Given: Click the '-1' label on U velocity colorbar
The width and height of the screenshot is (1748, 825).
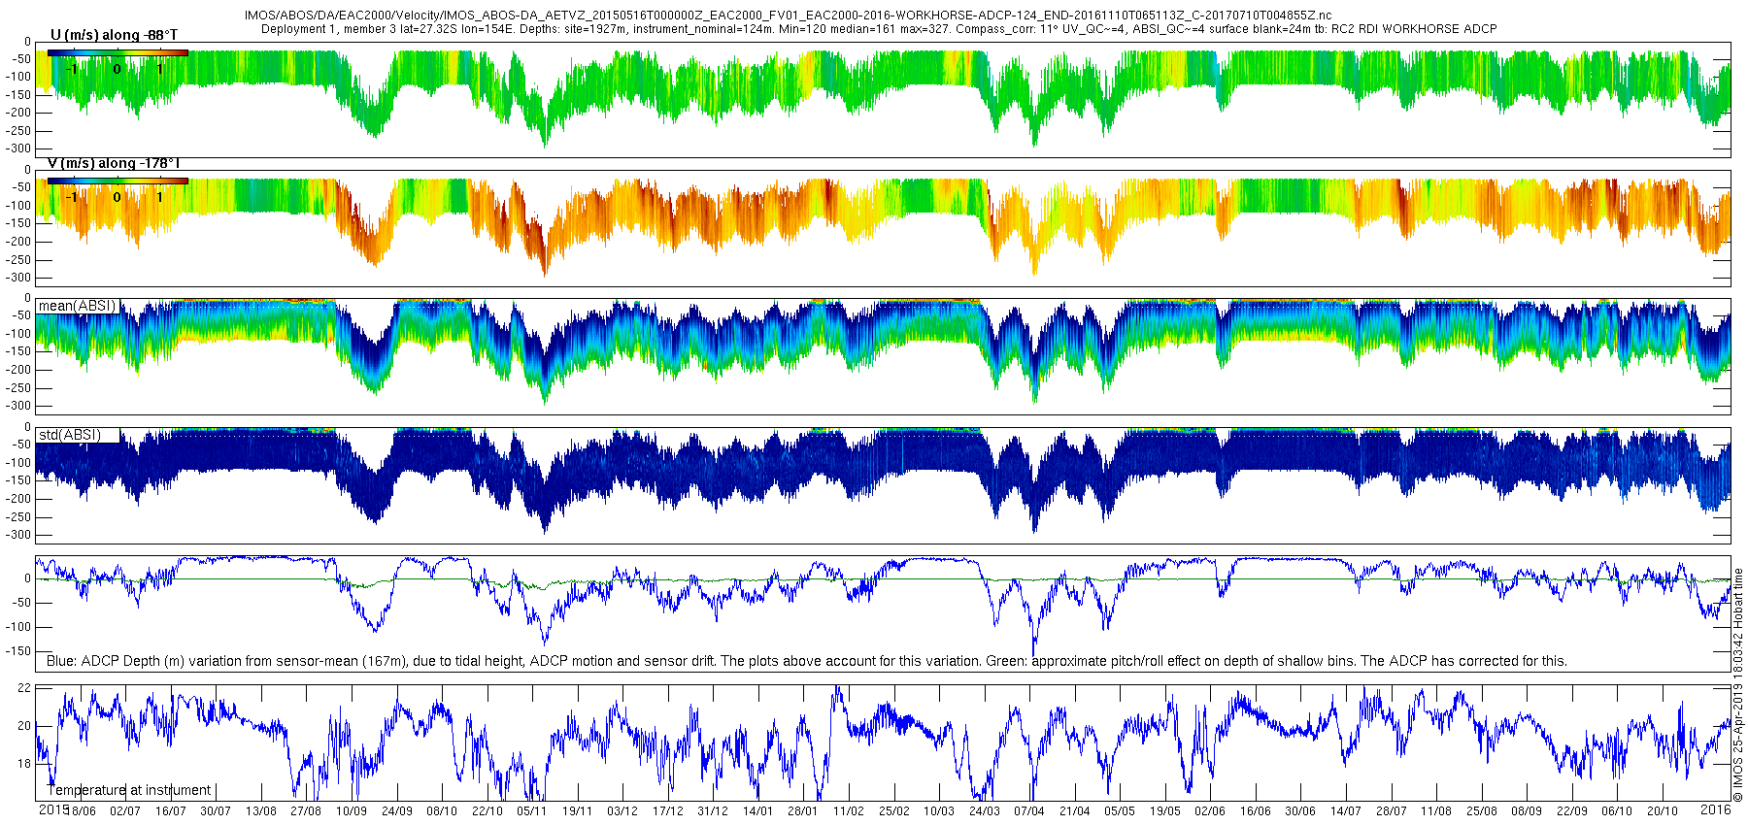Looking at the screenshot, I should point(71,69).
